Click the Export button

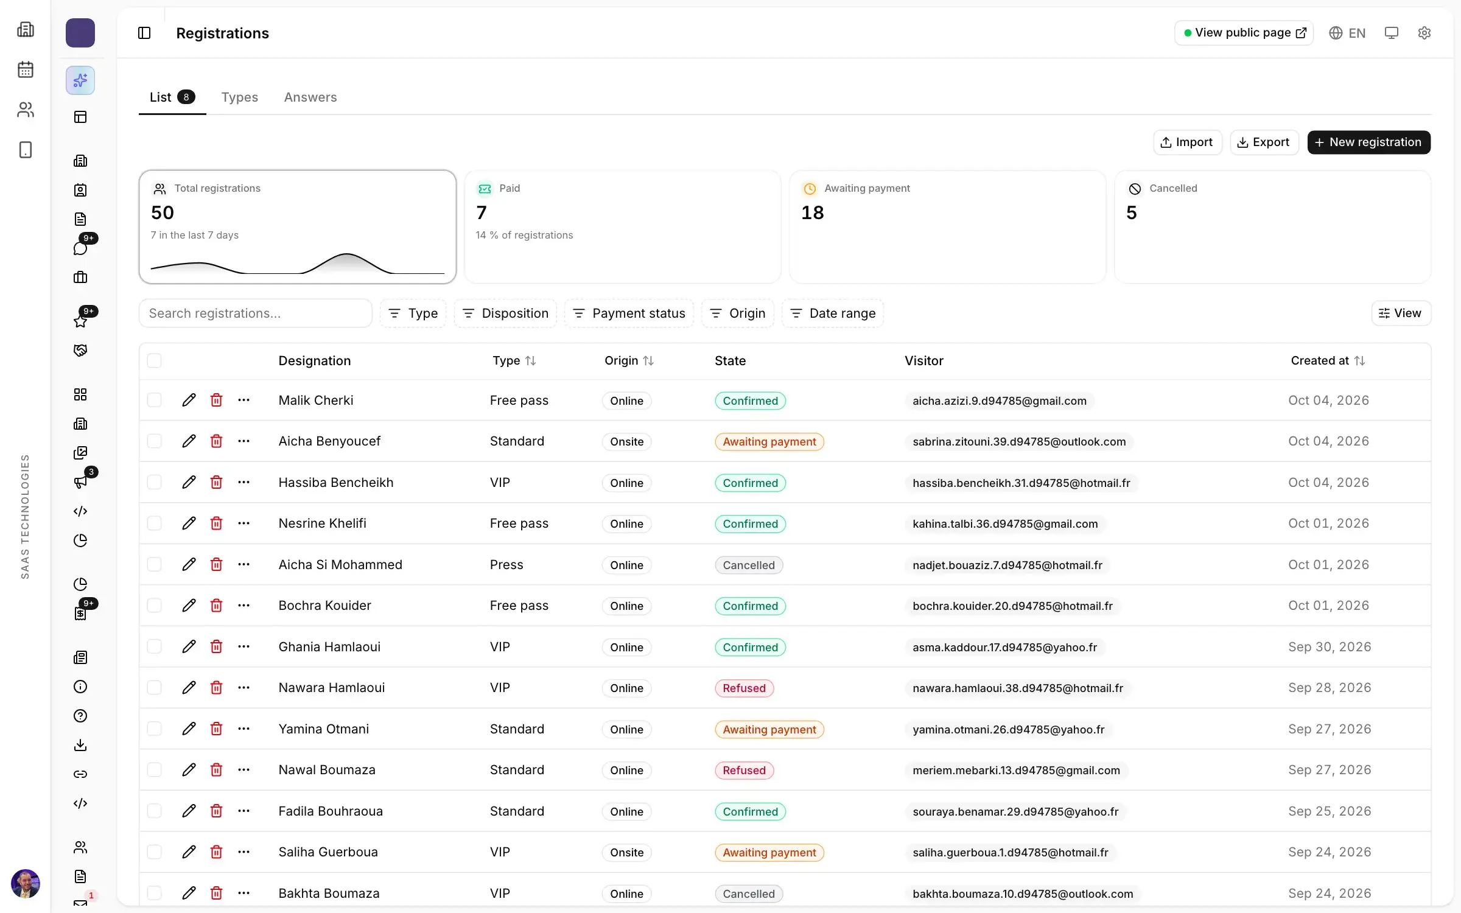coord(1264,142)
